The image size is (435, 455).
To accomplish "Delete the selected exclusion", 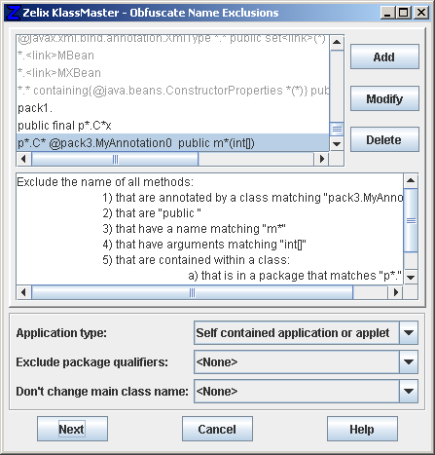I will [x=384, y=139].
